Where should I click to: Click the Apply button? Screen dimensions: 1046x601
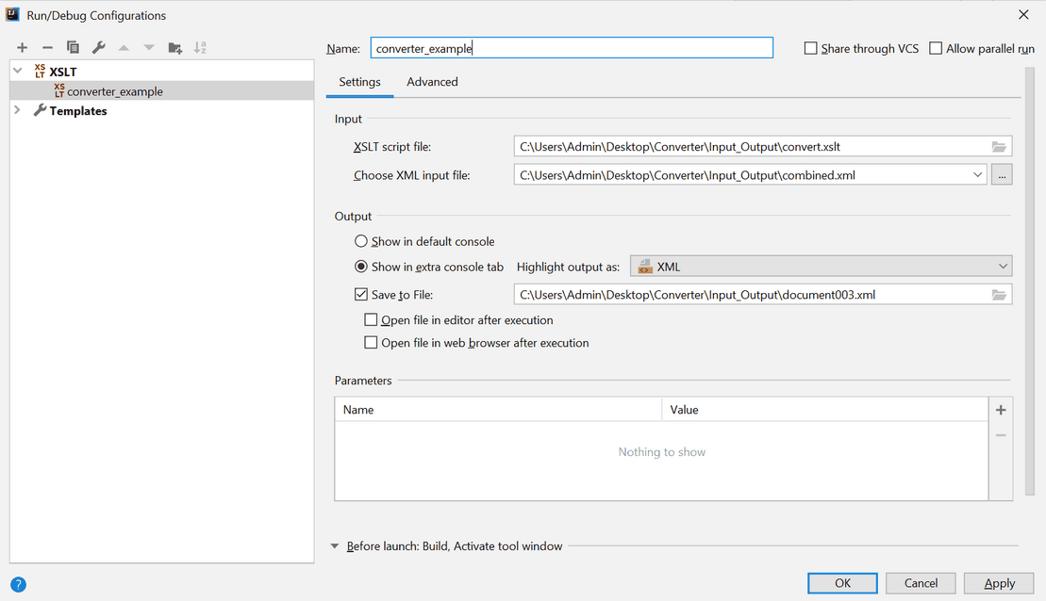(999, 583)
